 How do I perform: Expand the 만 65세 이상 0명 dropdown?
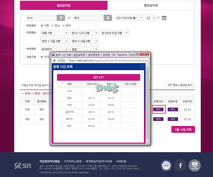point(115,33)
